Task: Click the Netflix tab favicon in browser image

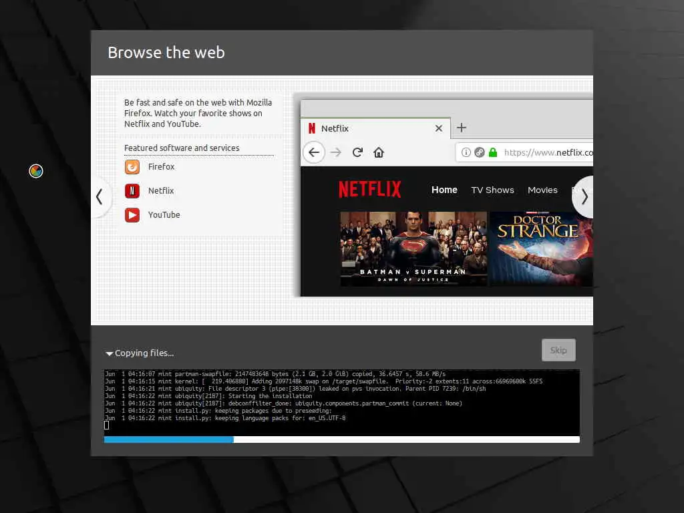Action: (x=311, y=128)
